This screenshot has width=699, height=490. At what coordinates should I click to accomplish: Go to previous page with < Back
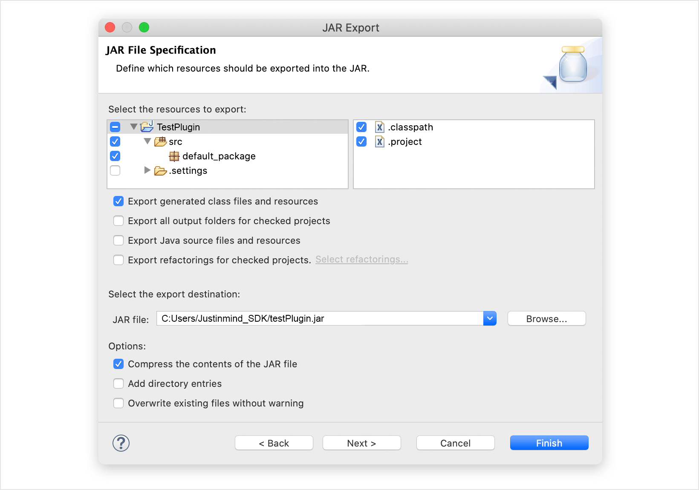pyautogui.click(x=274, y=443)
